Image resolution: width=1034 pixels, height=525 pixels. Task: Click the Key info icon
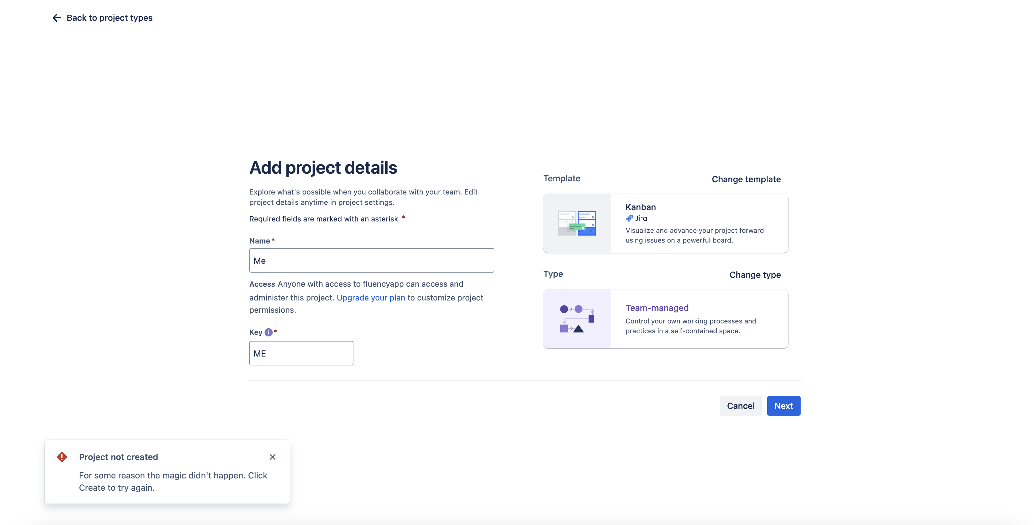[x=269, y=332]
